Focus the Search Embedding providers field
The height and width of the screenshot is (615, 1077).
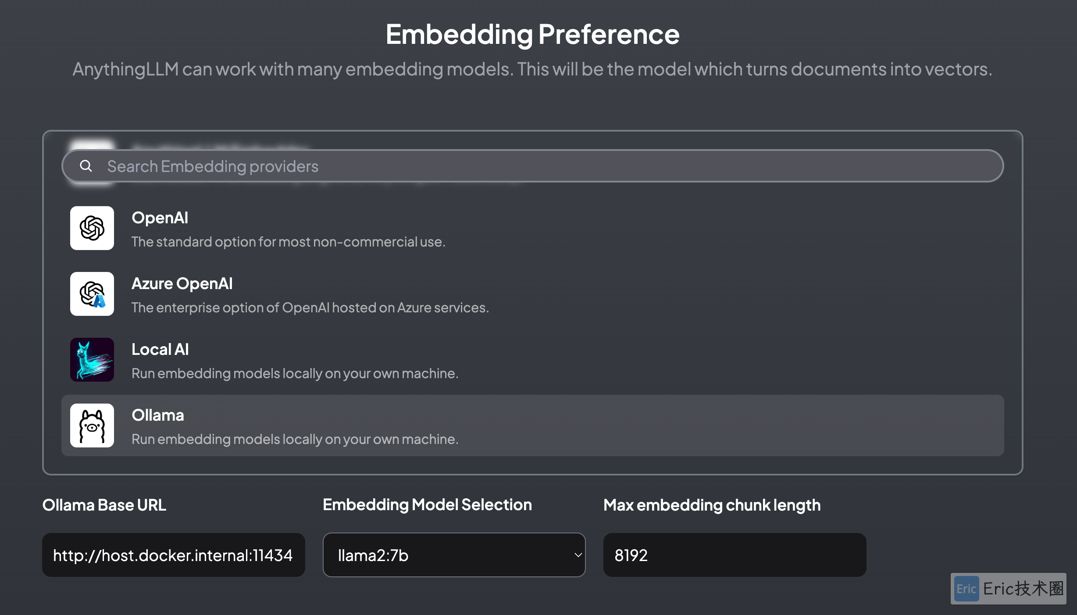click(533, 166)
